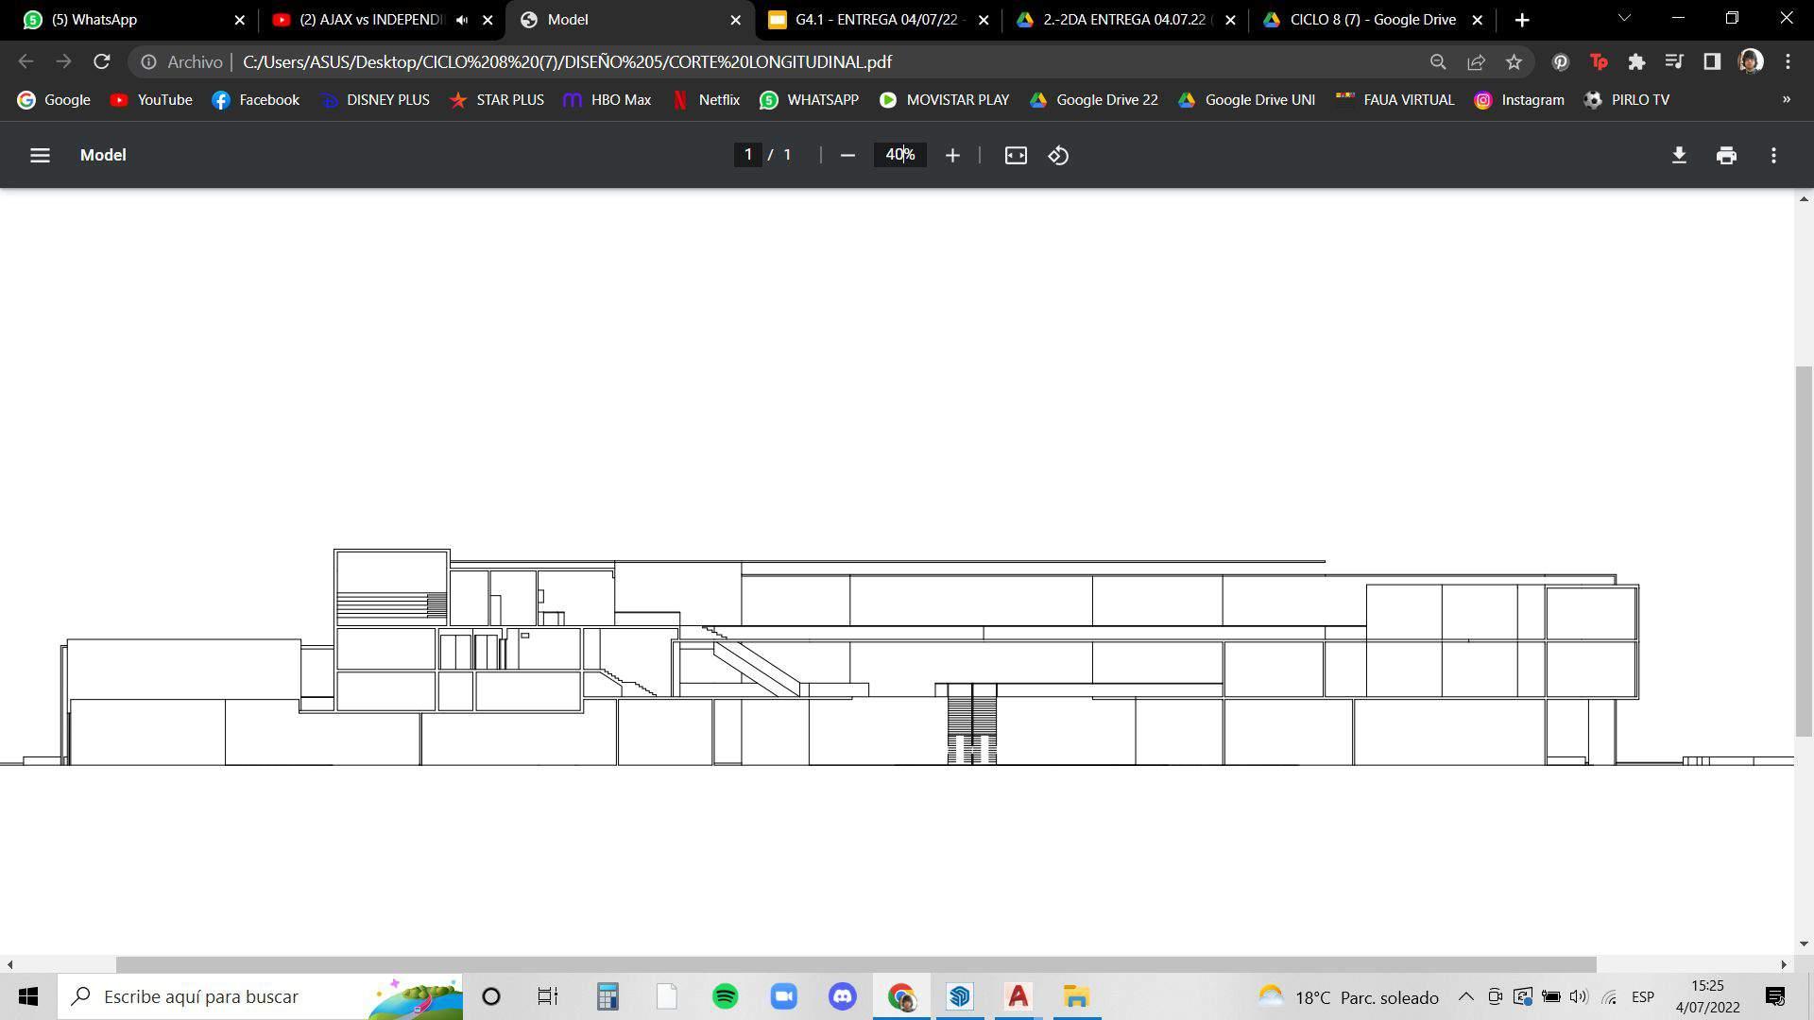This screenshot has height=1020, width=1814.
Task: Print the PDF document
Action: (x=1726, y=155)
